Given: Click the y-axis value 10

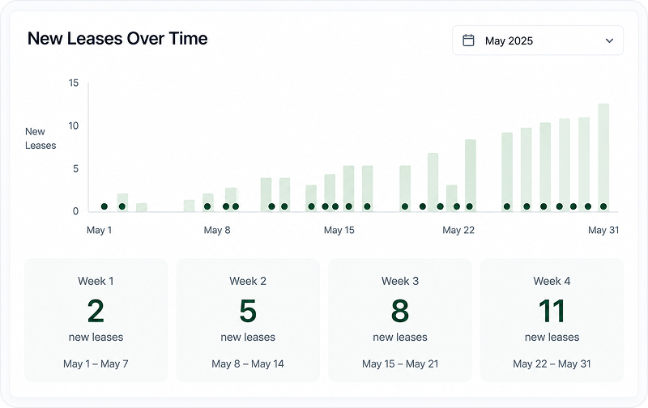Looking at the screenshot, I should pos(74,125).
